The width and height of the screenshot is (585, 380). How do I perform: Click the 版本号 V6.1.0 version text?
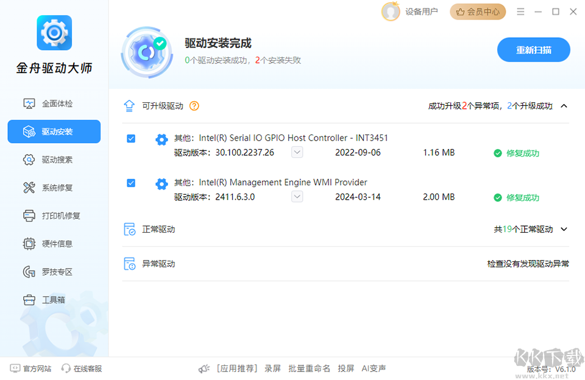(551, 369)
